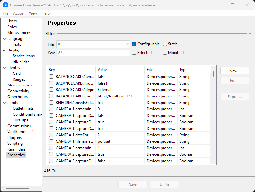255x192 pixels.
Task: Toggle the Configurable filter checkbox
Action: 134,44
